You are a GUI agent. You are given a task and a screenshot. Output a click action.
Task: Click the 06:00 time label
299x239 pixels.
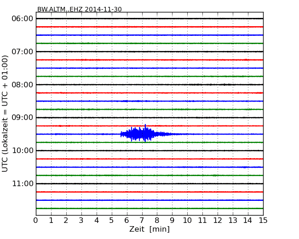click(x=23, y=19)
